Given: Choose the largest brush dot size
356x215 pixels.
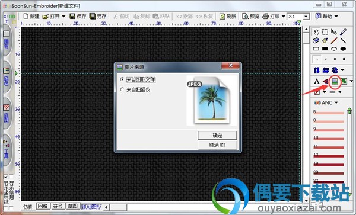Looking at the screenshot, I should coord(344,59).
